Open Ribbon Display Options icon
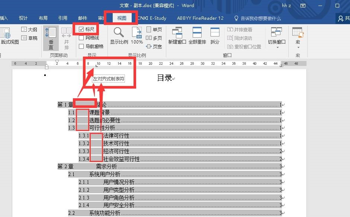The width and height of the screenshot is (350, 217). (x=303, y=5)
